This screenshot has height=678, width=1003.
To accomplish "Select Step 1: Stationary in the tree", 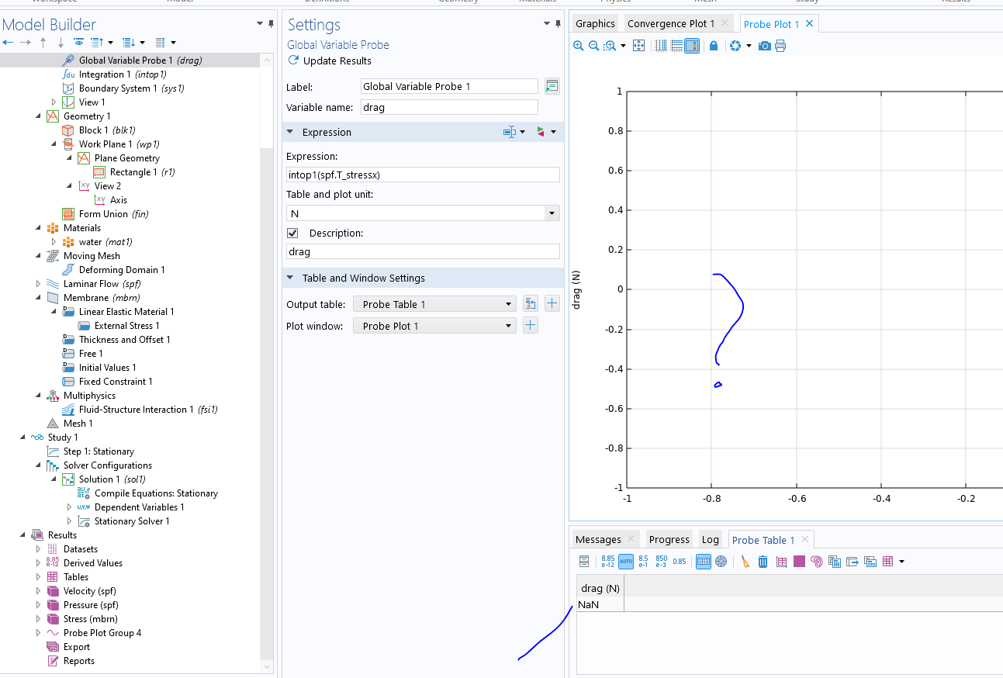I will [x=99, y=451].
